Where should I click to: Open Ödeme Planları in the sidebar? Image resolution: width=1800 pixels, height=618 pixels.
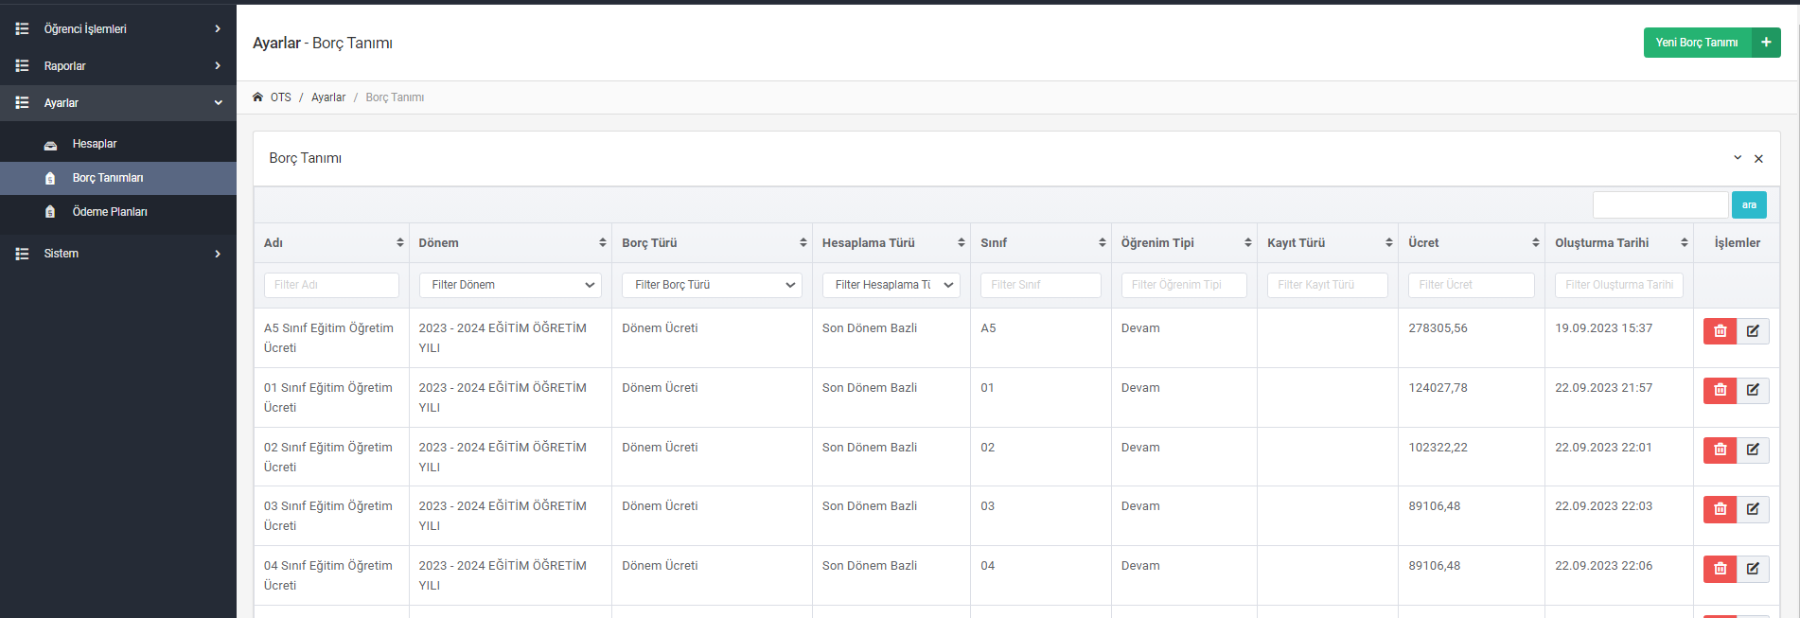118,212
